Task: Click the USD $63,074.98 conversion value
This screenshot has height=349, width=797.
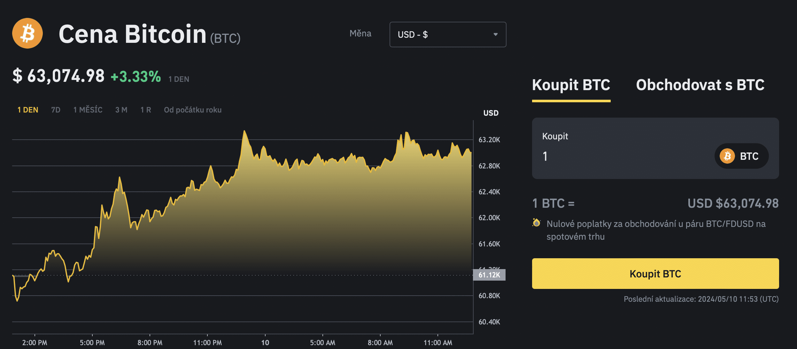Action: 733,203
